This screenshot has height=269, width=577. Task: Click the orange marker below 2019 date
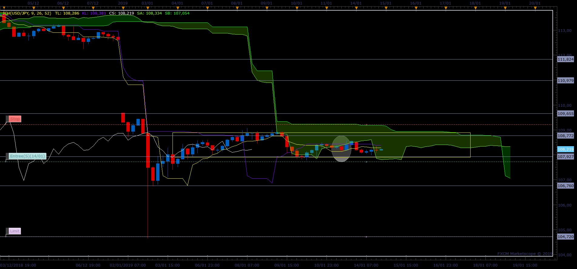coord(123,8)
